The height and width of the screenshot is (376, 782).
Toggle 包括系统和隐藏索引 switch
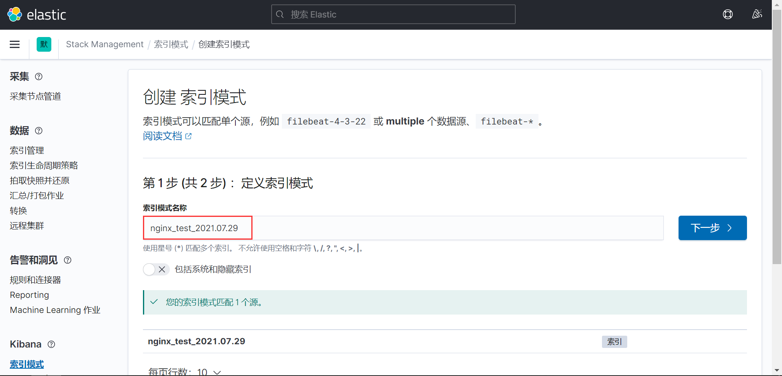[x=156, y=269]
